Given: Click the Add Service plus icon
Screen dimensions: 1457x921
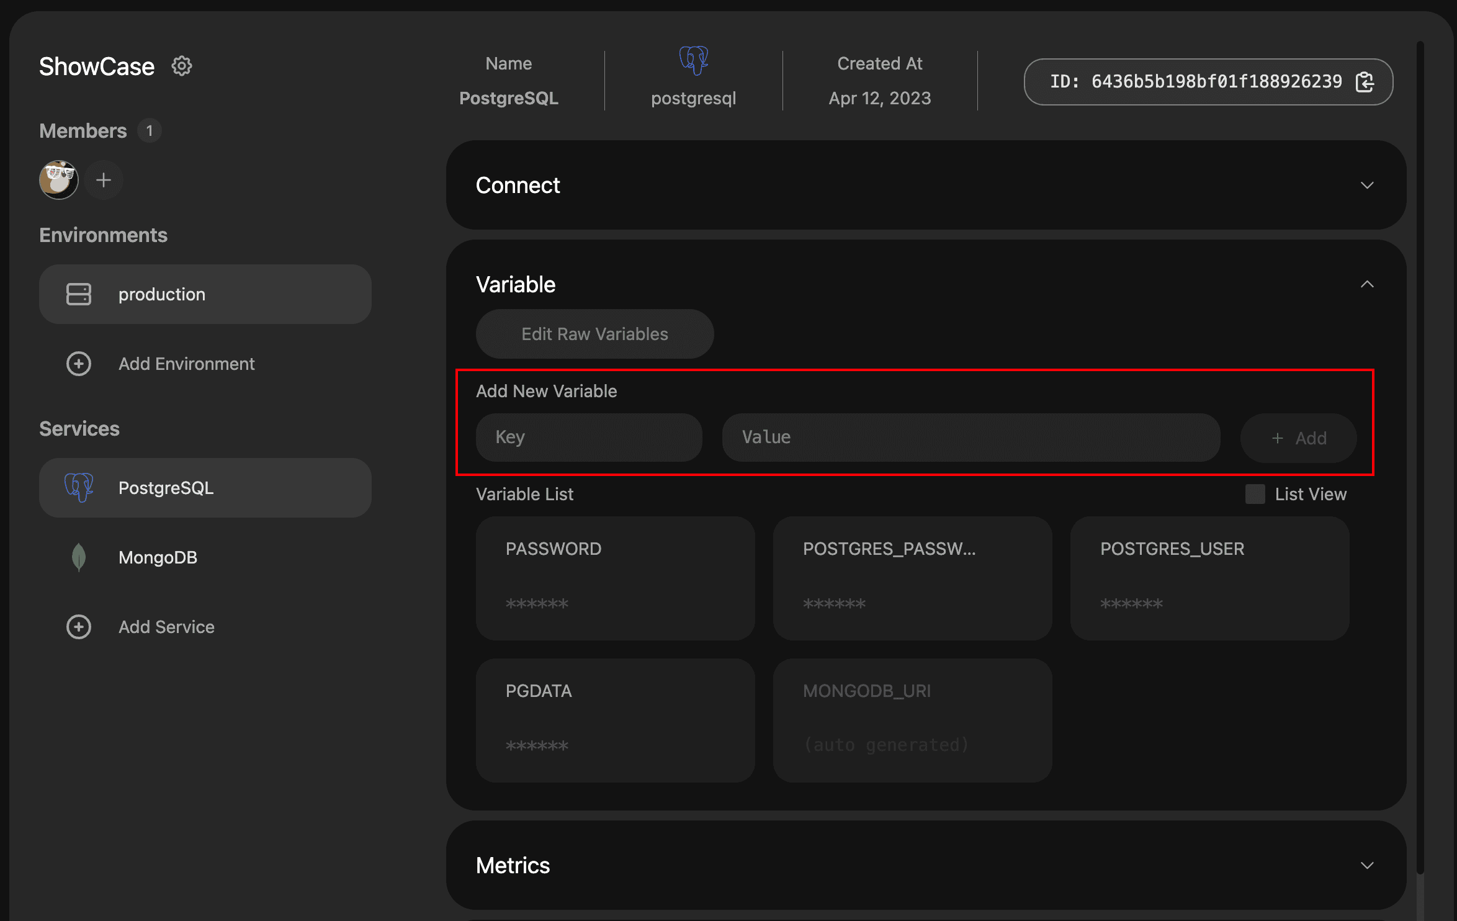Looking at the screenshot, I should 79,627.
